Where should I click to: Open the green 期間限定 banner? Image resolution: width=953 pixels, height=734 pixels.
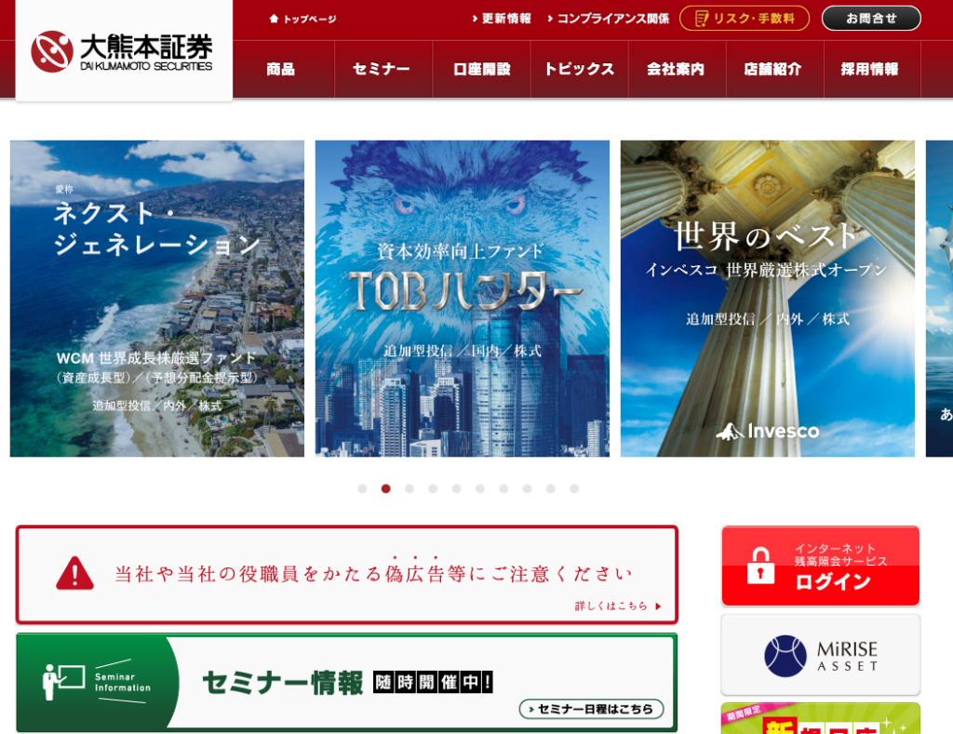pos(821,719)
